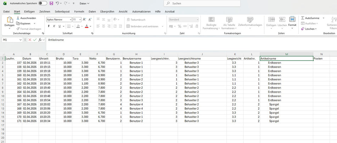Open the Format cells icon in Zellen
337x143 pixels.
click(292, 21)
